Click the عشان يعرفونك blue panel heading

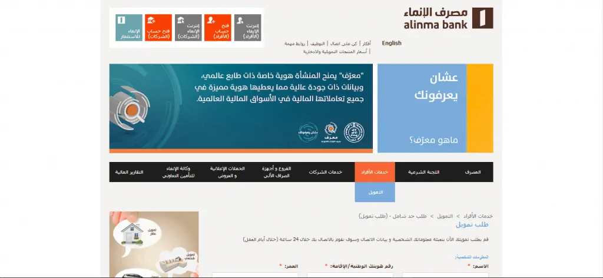click(x=436, y=86)
